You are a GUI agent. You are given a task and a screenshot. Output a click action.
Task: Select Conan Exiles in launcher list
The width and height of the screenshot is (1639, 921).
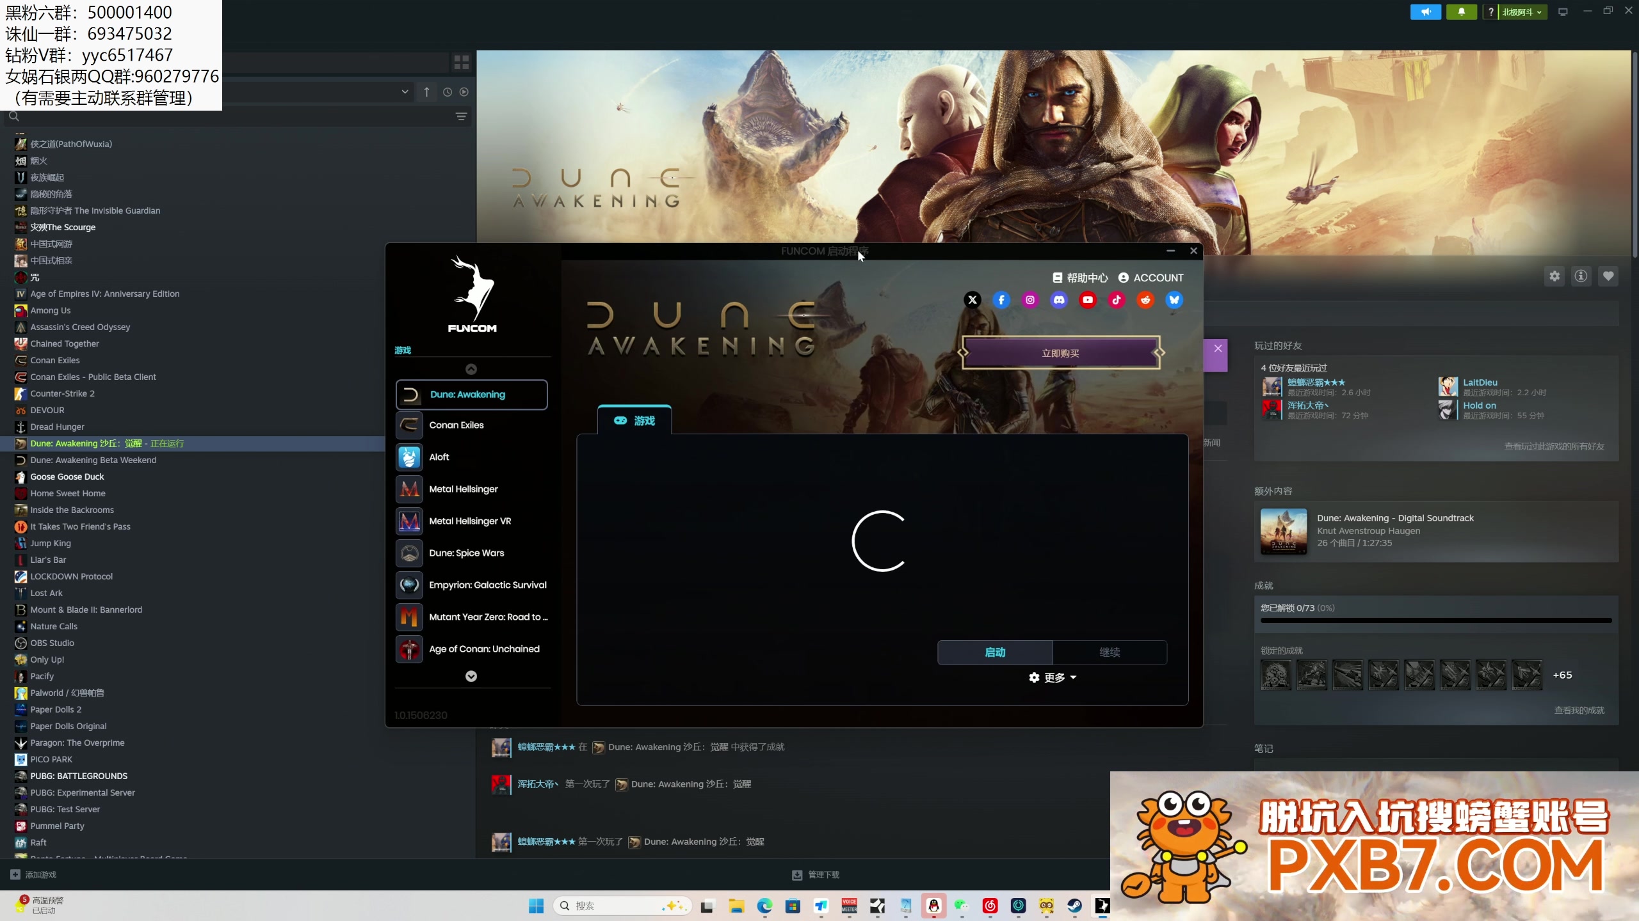tap(472, 425)
